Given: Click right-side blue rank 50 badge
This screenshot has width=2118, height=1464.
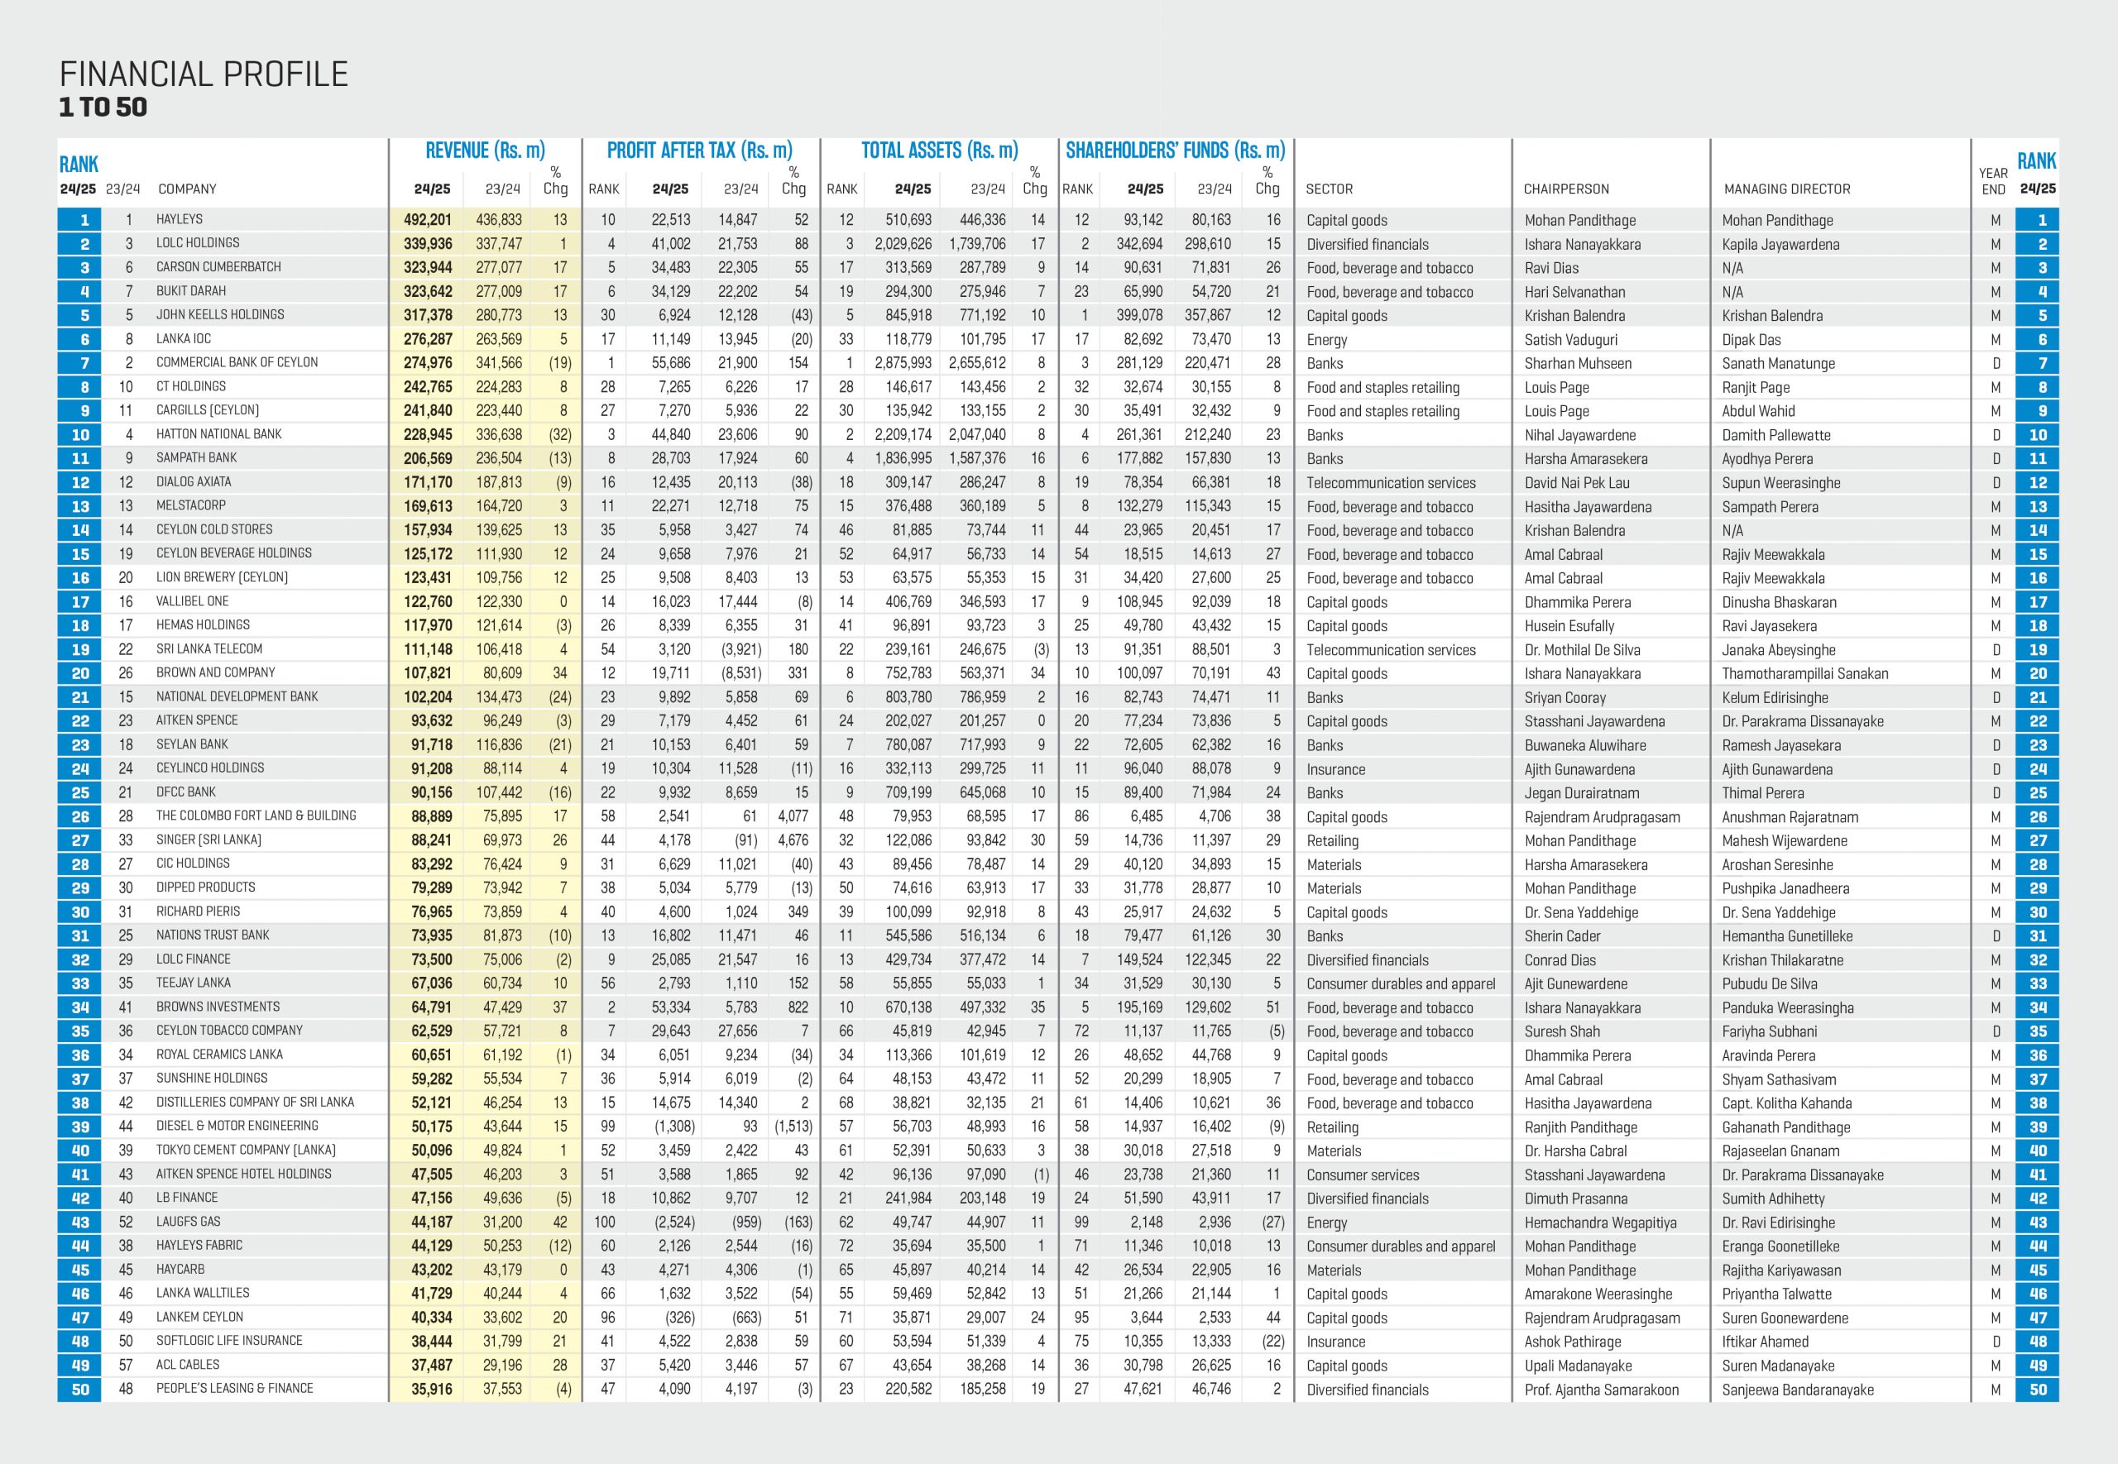Looking at the screenshot, I should tap(2037, 1390).
